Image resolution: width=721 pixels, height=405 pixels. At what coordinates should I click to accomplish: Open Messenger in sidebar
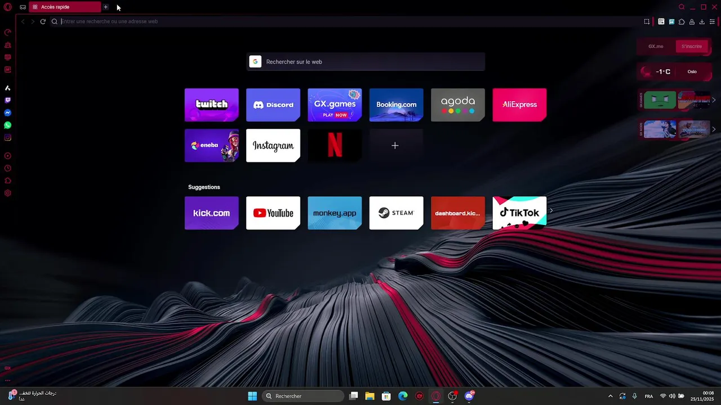(8, 113)
